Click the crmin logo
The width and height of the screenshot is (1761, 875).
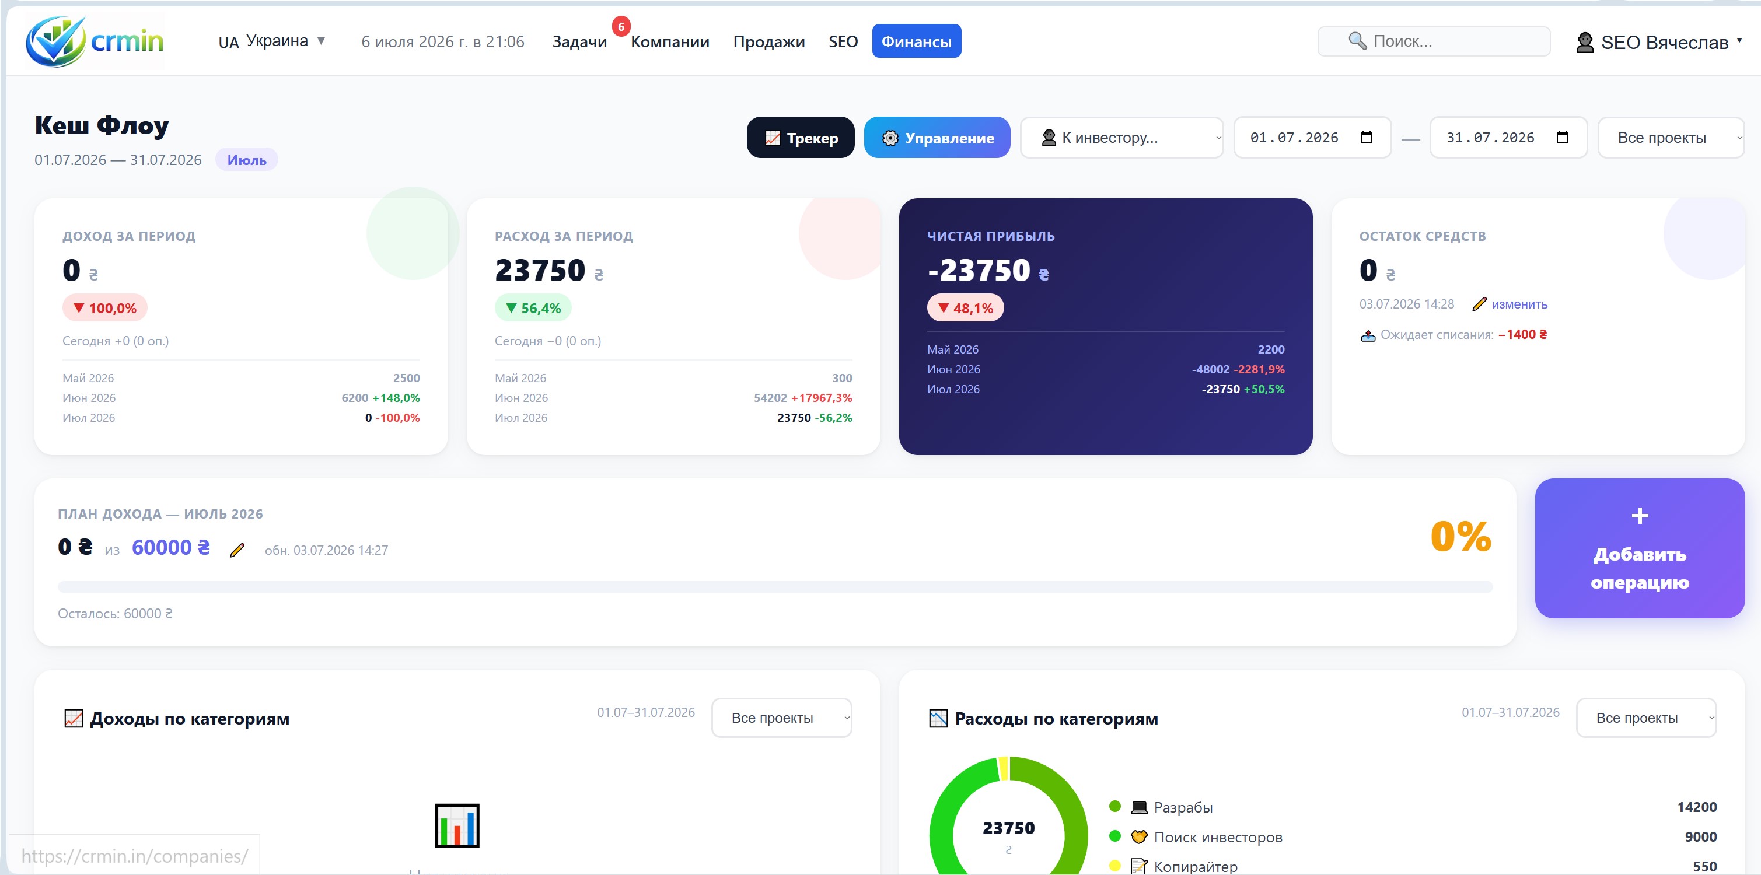click(x=95, y=41)
